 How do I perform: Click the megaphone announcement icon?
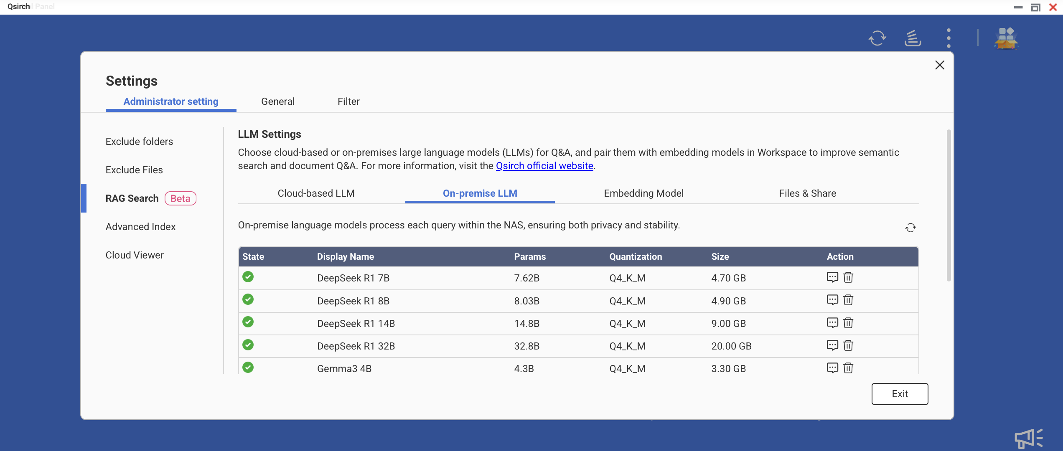pos(1028,438)
